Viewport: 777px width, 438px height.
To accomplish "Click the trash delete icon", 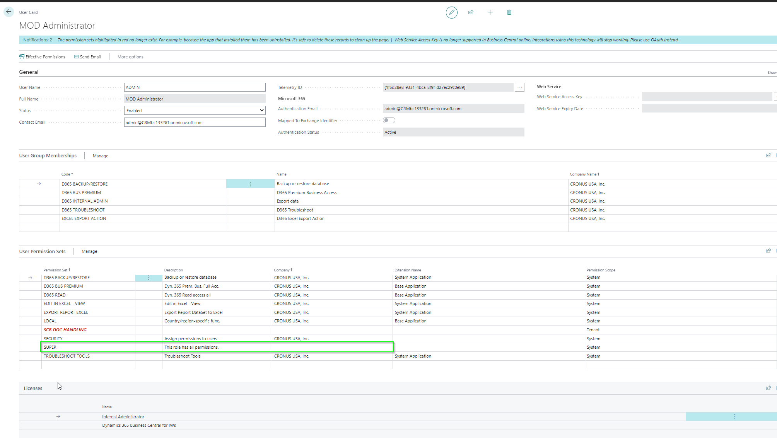I will 509,12.
